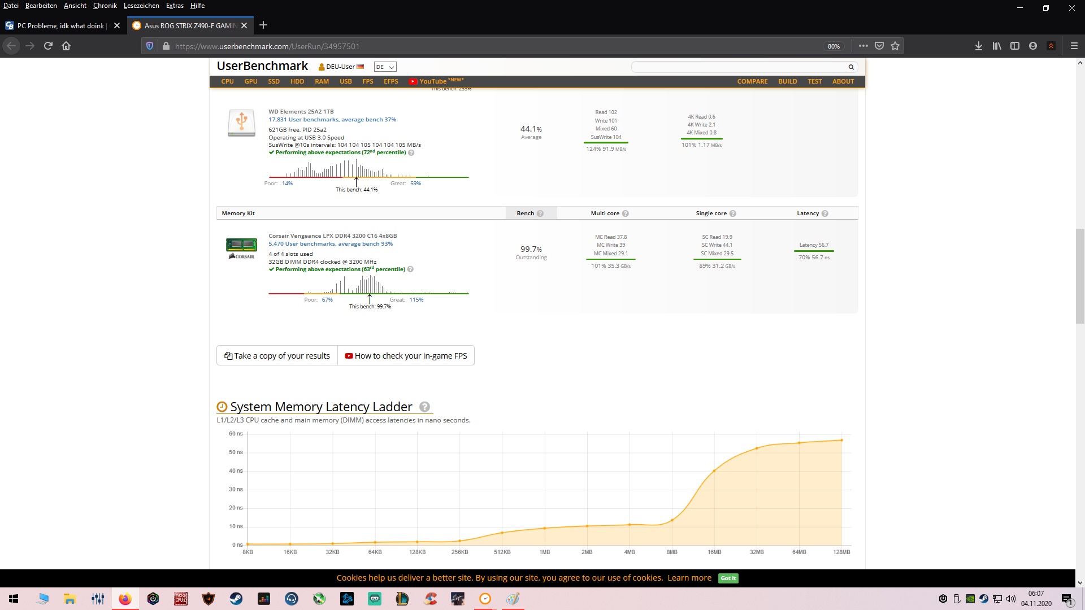Screen dimensions: 1085x610
Task: Click Take a copy of your results
Action: pyautogui.click(x=277, y=356)
